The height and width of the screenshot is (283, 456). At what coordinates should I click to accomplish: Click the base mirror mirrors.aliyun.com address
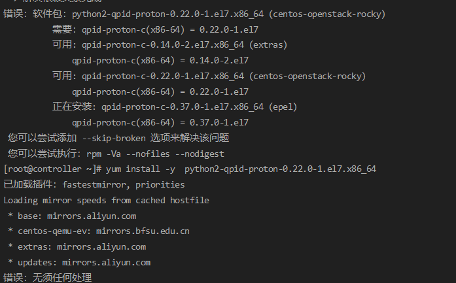click(92, 215)
